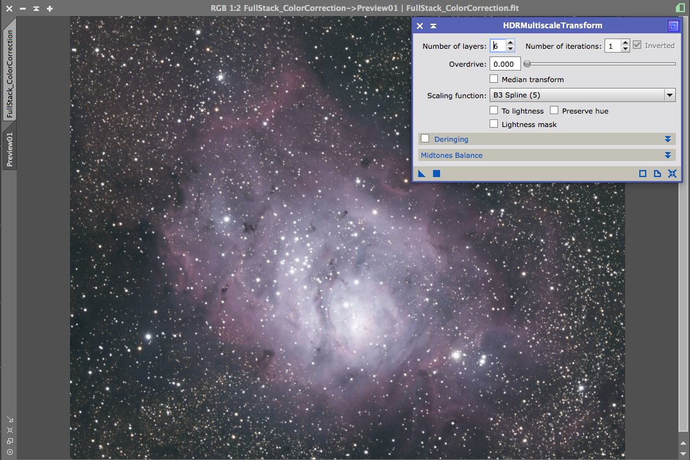
Task: Enable the Deringing section checkbox
Action: pyautogui.click(x=425, y=139)
